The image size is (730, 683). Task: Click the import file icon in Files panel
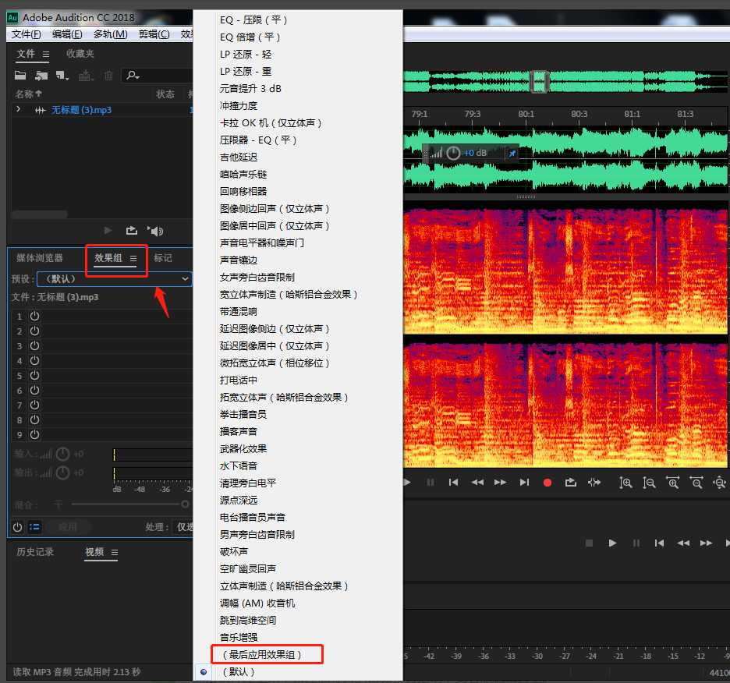point(41,76)
